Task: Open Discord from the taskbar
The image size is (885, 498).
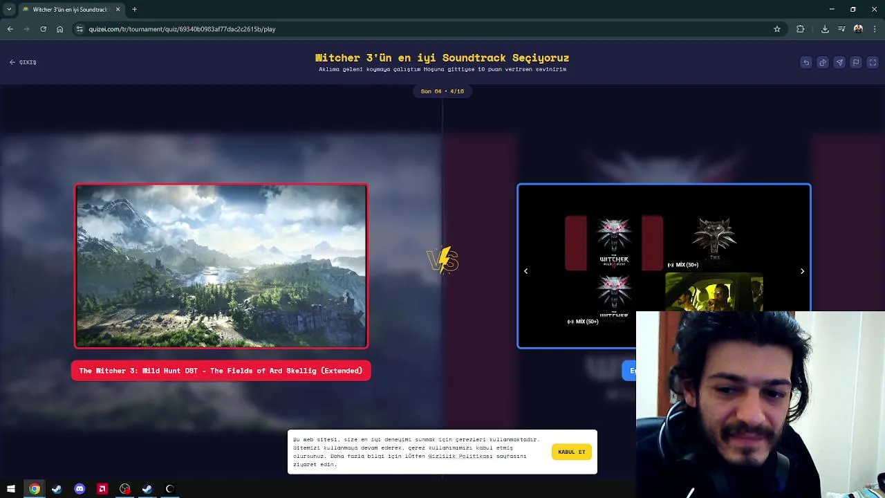Action: tap(80, 489)
